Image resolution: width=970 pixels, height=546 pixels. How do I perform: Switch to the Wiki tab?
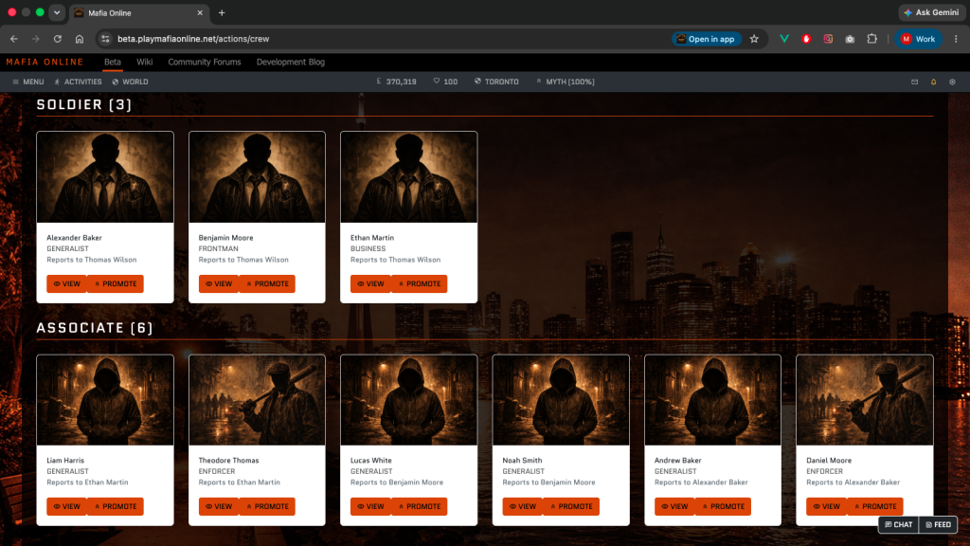click(x=145, y=62)
